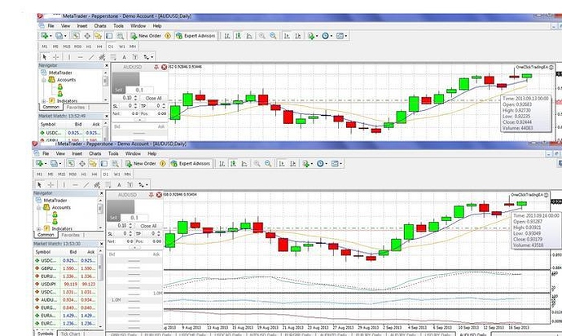562x336 pixels.
Task: Toggle Expert Advisors in the top window
Action: click(195, 36)
